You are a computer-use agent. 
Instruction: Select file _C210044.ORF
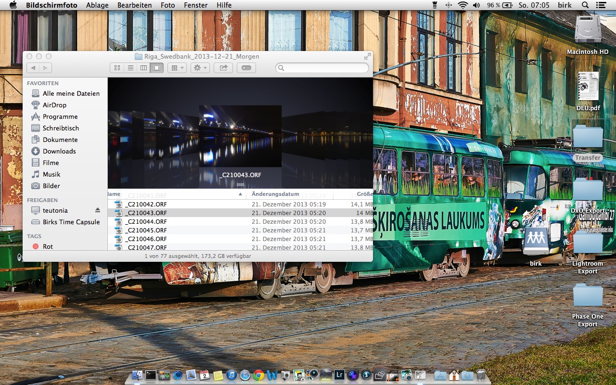[240, 221]
